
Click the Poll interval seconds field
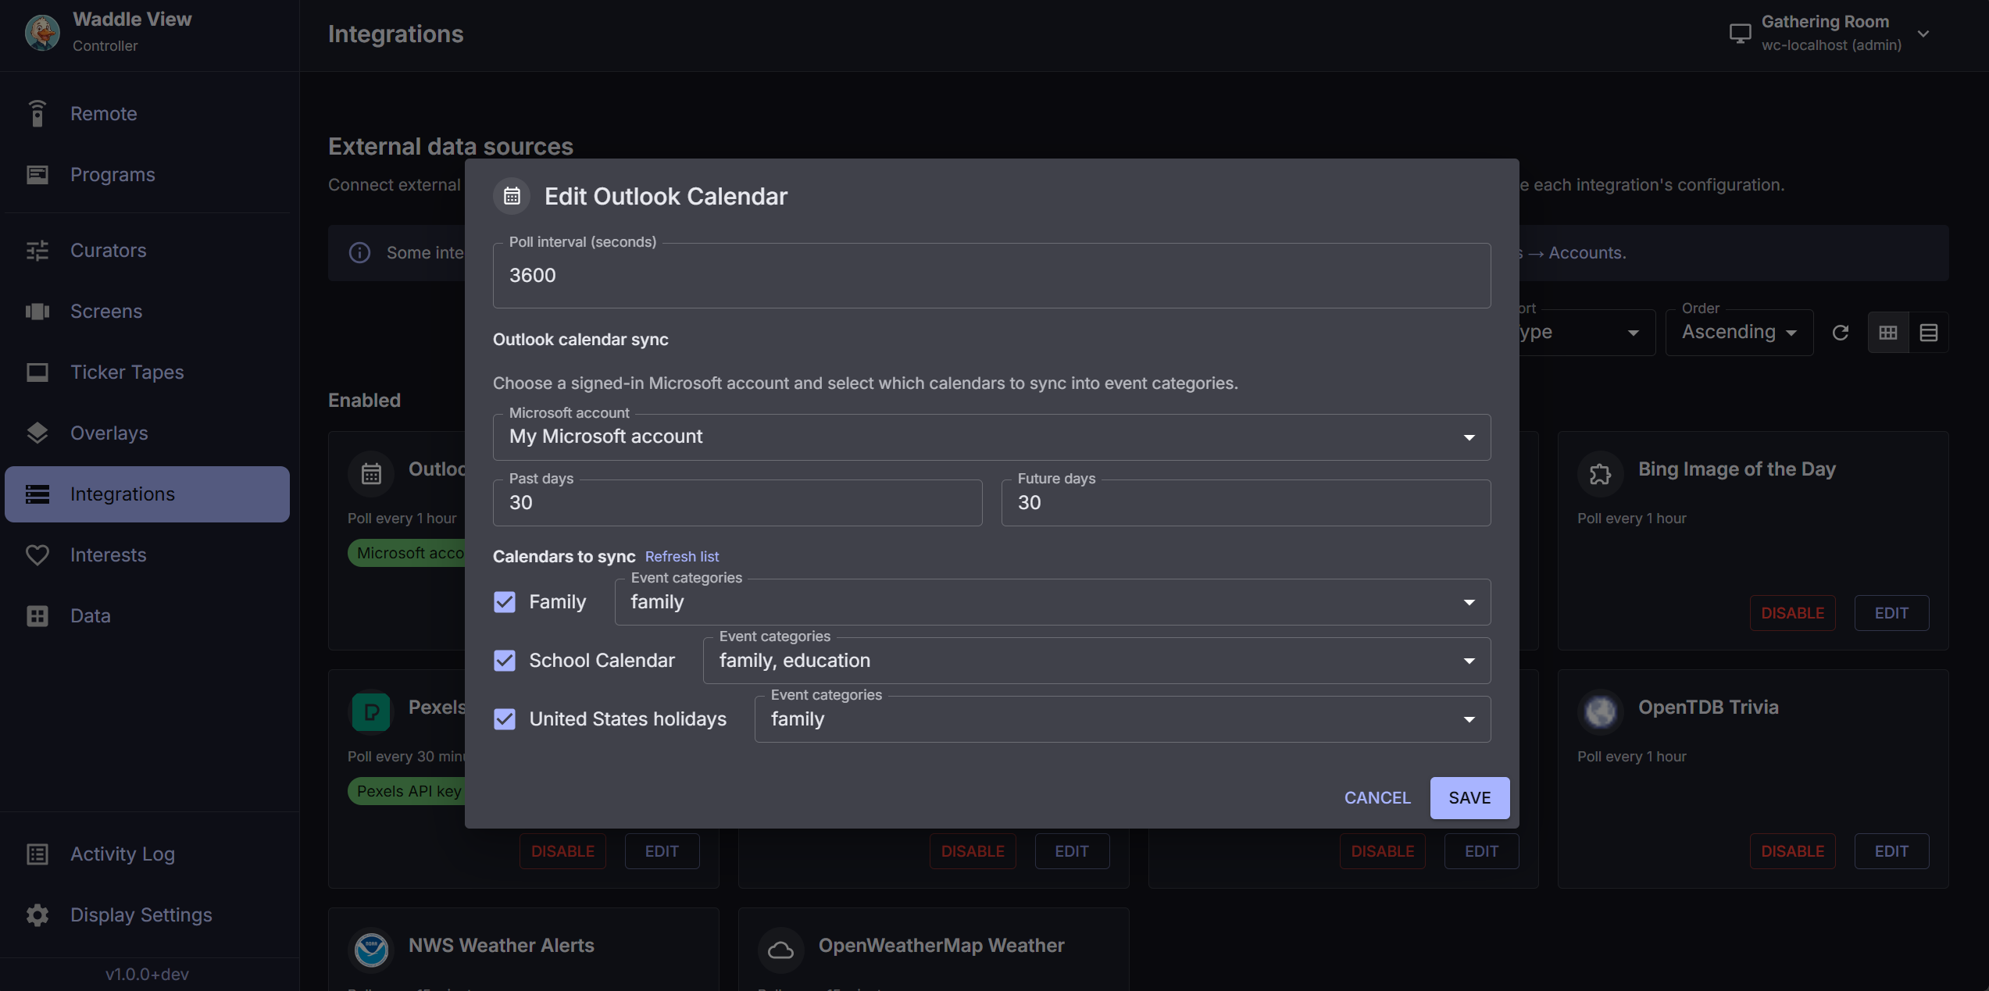pyautogui.click(x=991, y=276)
